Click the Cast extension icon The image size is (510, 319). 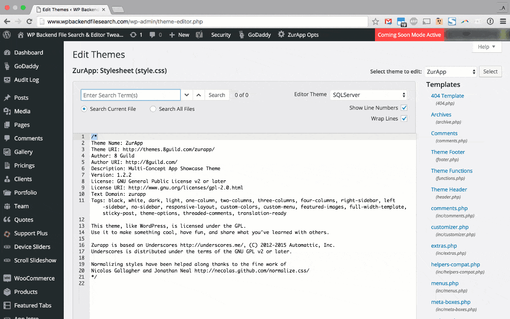[x=426, y=21]
